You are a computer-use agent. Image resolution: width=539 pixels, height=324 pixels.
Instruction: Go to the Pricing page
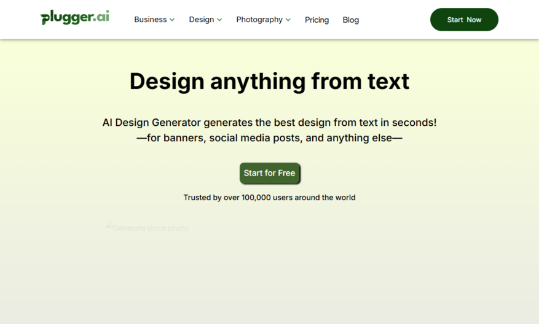click(317, 20)
